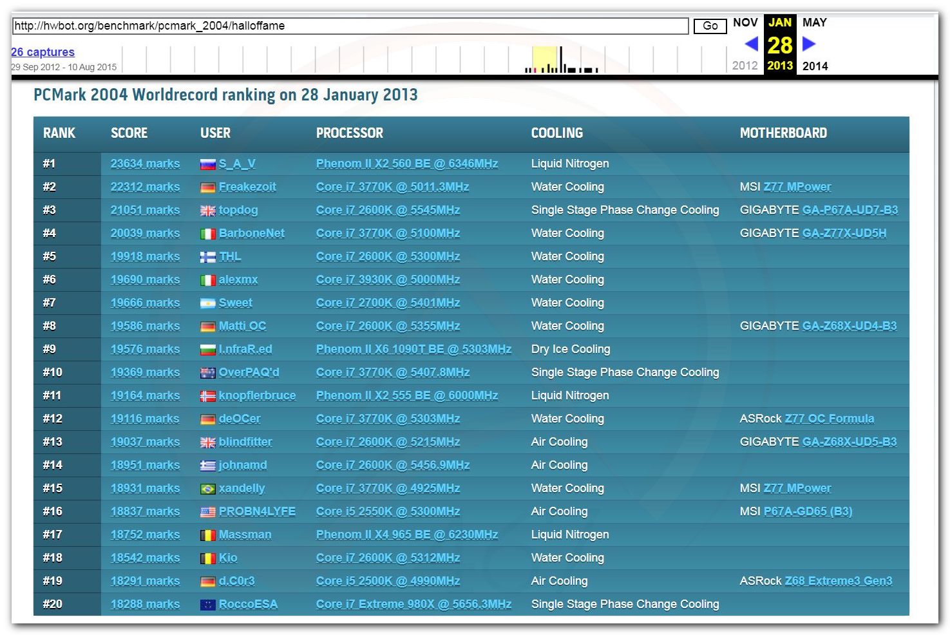Click the Greek flag icon beside johnamd
Viewport: 950px width, 635px height.
pos(207,466)
